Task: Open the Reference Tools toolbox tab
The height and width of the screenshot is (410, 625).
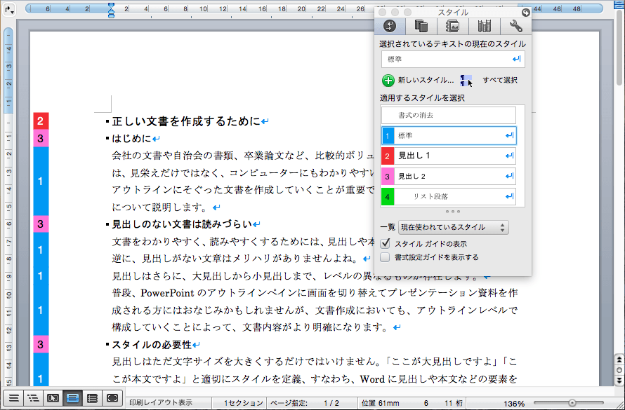Action: [484, 26]
